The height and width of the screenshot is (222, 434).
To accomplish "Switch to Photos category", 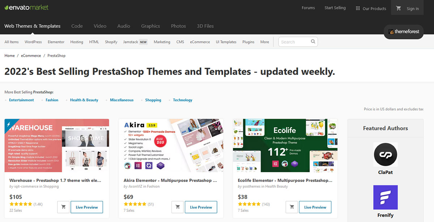I will (178, 26).
